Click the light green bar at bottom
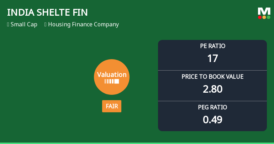The height and width of the screenshot is (144, 274). click(137, 143)
